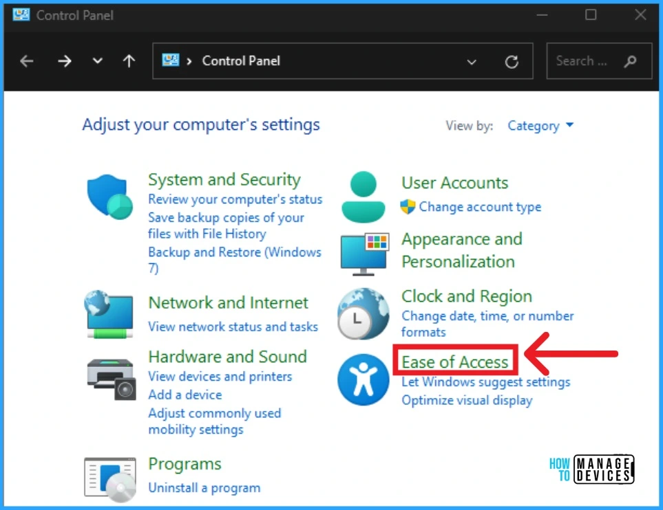The height and width of the screenshot is (510, 663).
Task: Click Review your computer's status
Action: pos(235,199)
